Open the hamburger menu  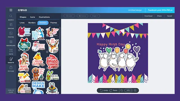coord(11,10)
